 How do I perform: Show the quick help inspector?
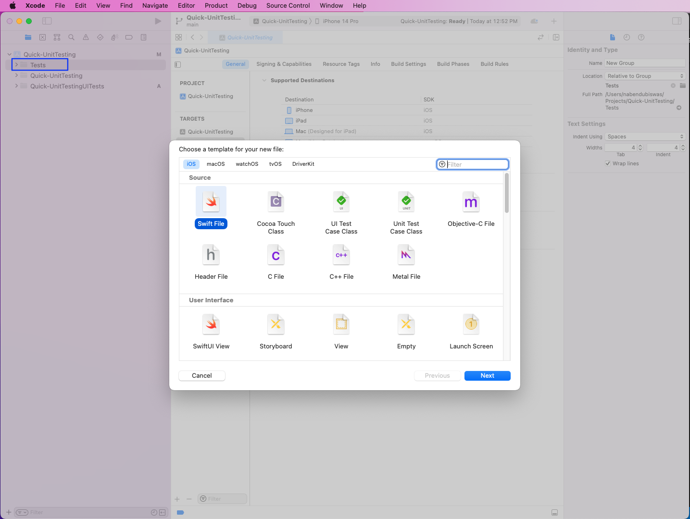(641, 37)
